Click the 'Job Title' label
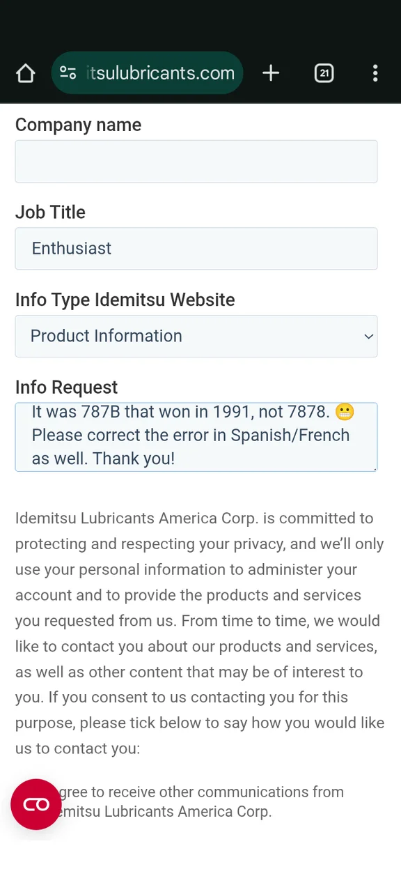401x892 pixels. (50, 213)
